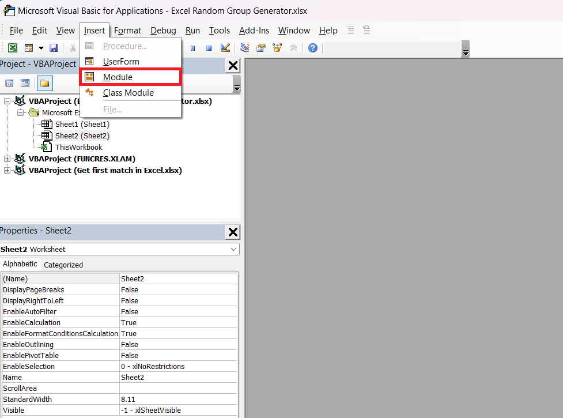Expand VBAProject (Get first match in Excel.xlsx)
Viewport: 563px width, 418px height.
(x=7, y=170)
